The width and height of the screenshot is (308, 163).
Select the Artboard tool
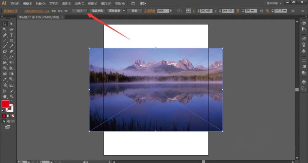[4, 91]
